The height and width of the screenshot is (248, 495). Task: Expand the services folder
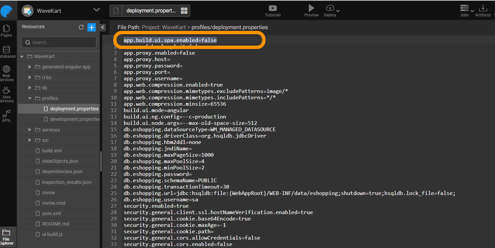pos(30,130)
